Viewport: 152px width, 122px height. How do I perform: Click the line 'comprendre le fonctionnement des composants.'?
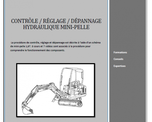coord(37,50)
